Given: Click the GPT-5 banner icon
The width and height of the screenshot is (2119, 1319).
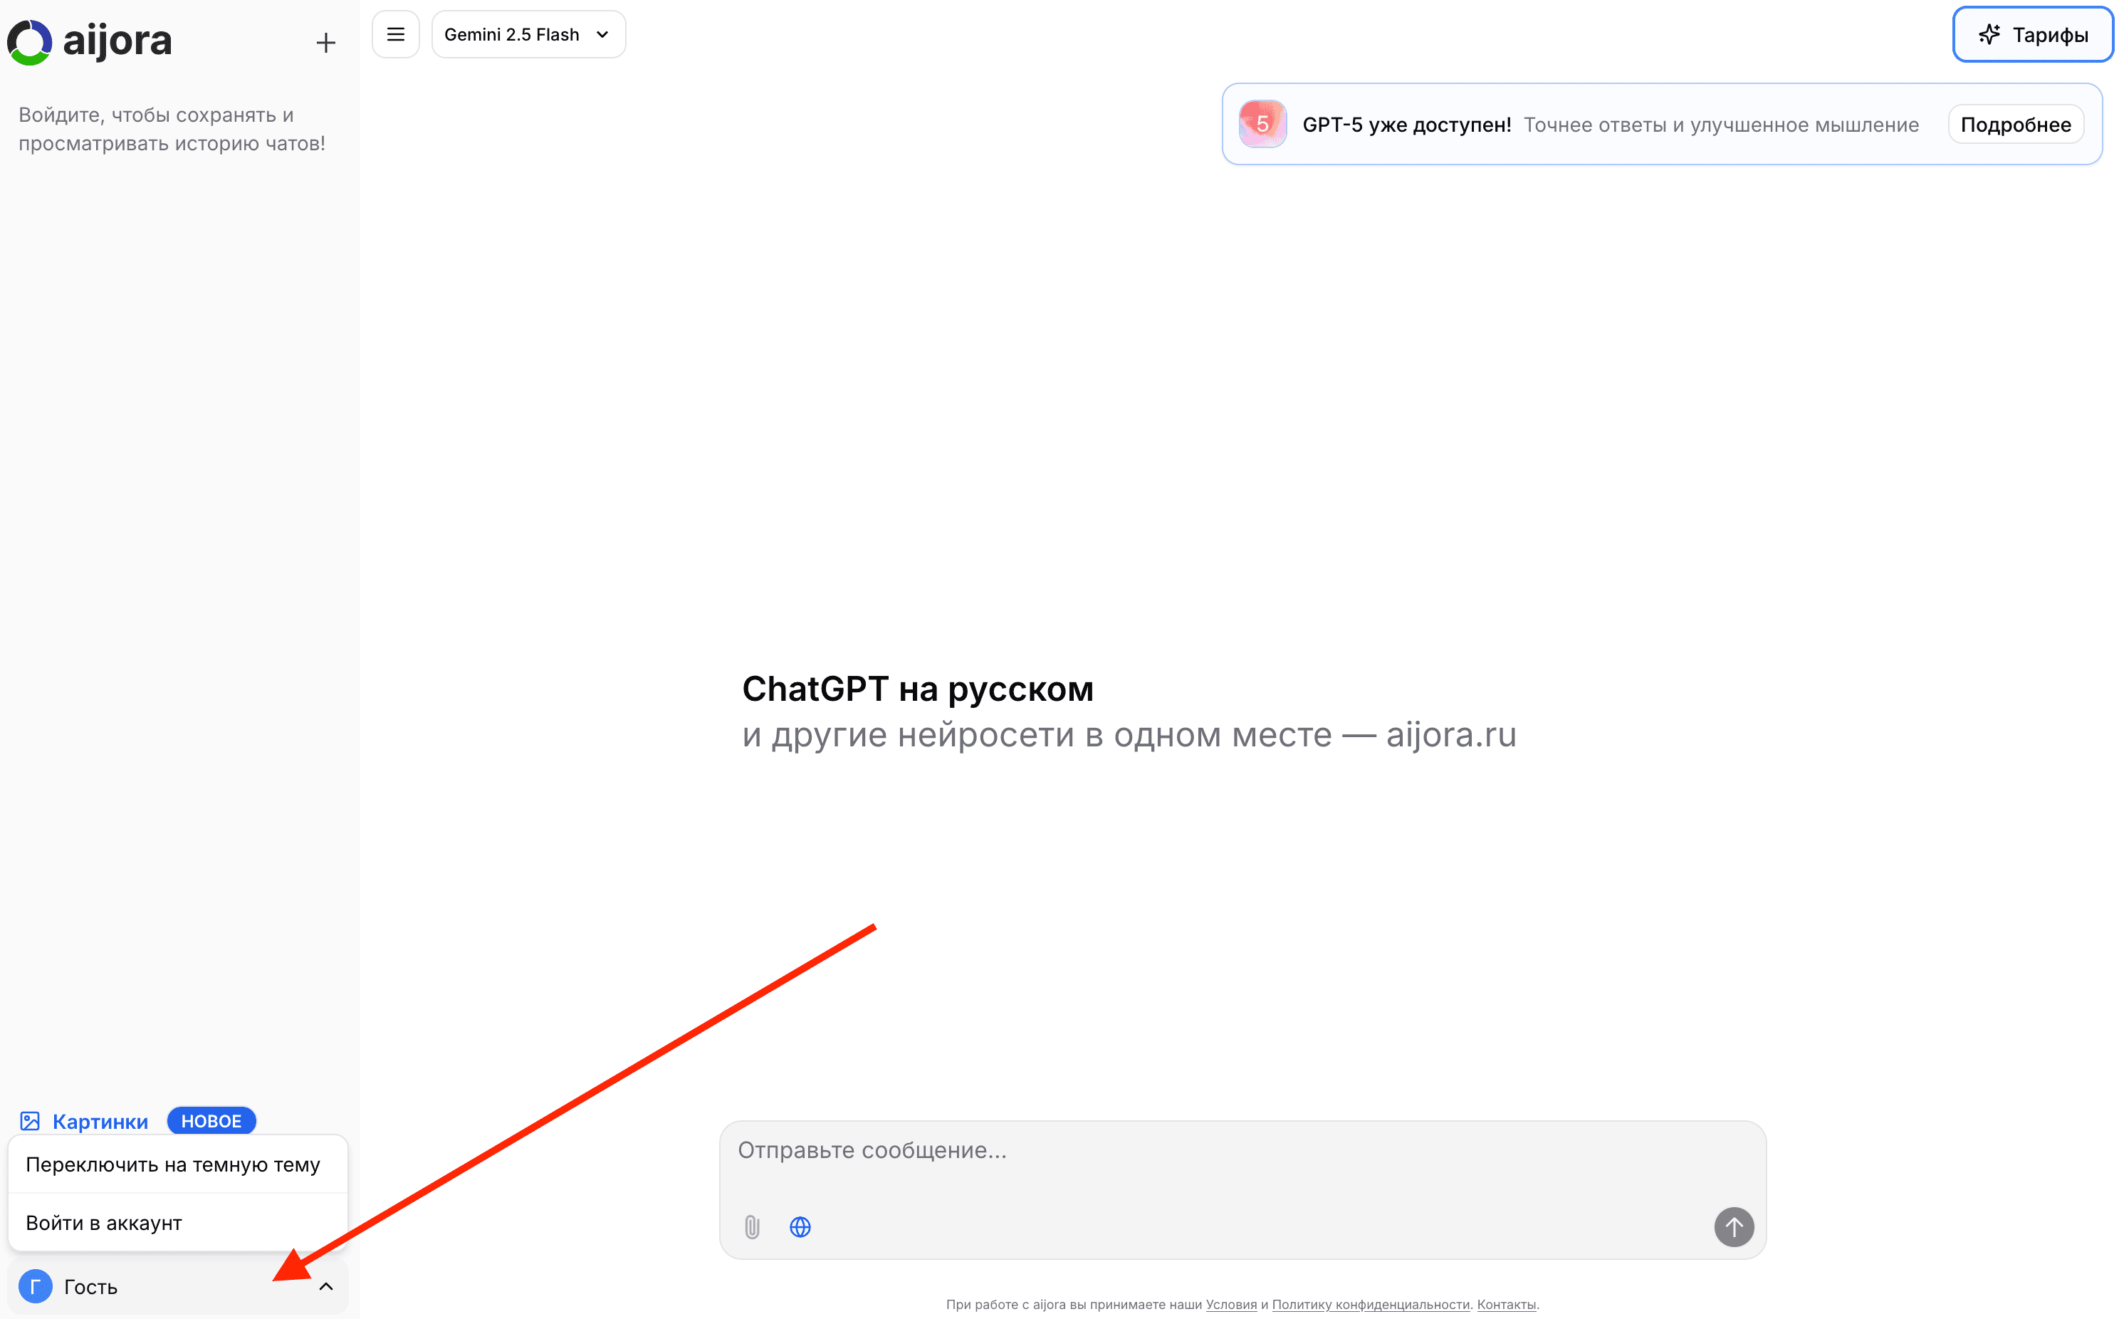Looking at the screenshot, I should (x=1262, y=124).
